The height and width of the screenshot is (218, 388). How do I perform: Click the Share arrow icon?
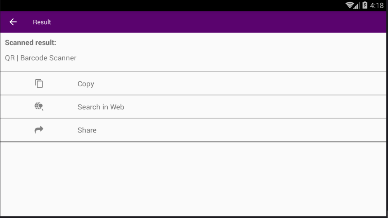pyautogui.click(x=39, y=130)
